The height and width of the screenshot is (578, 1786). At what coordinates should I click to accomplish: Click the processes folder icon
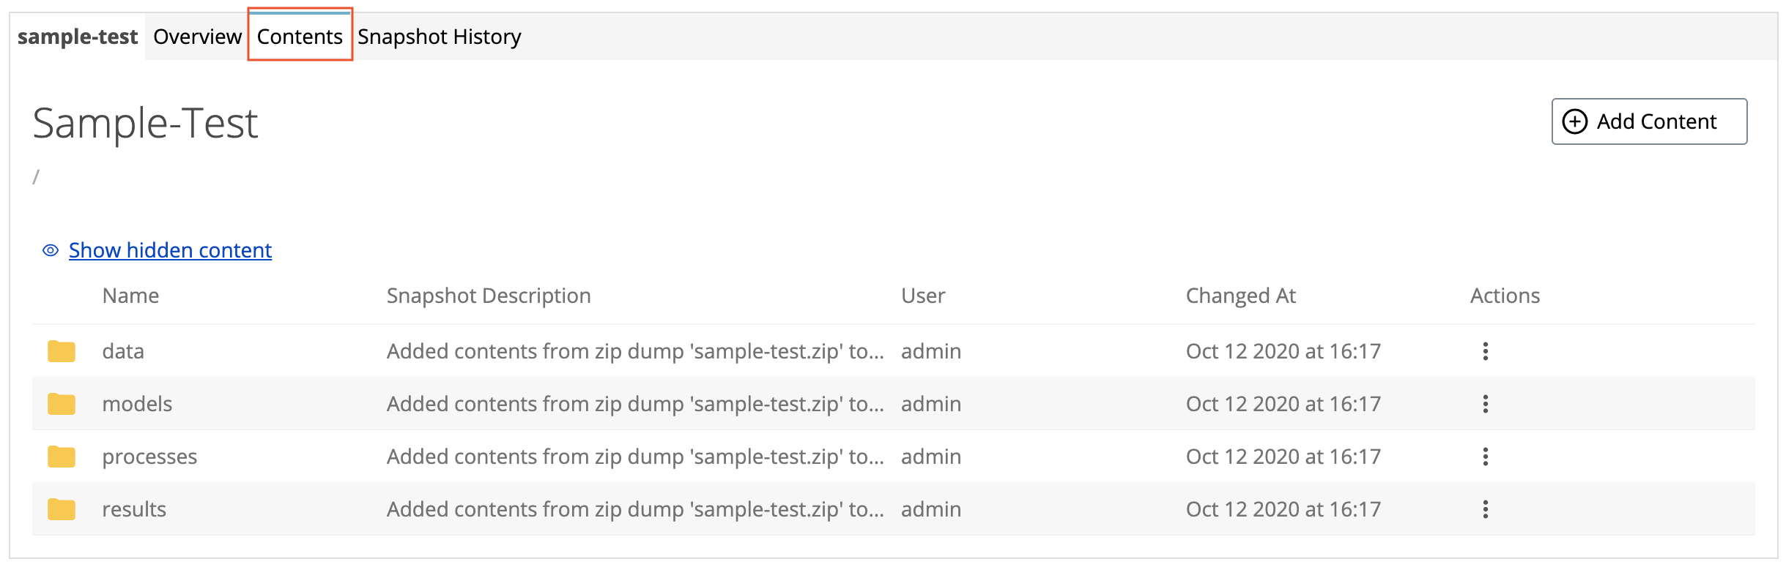click(x=62, y=457)
